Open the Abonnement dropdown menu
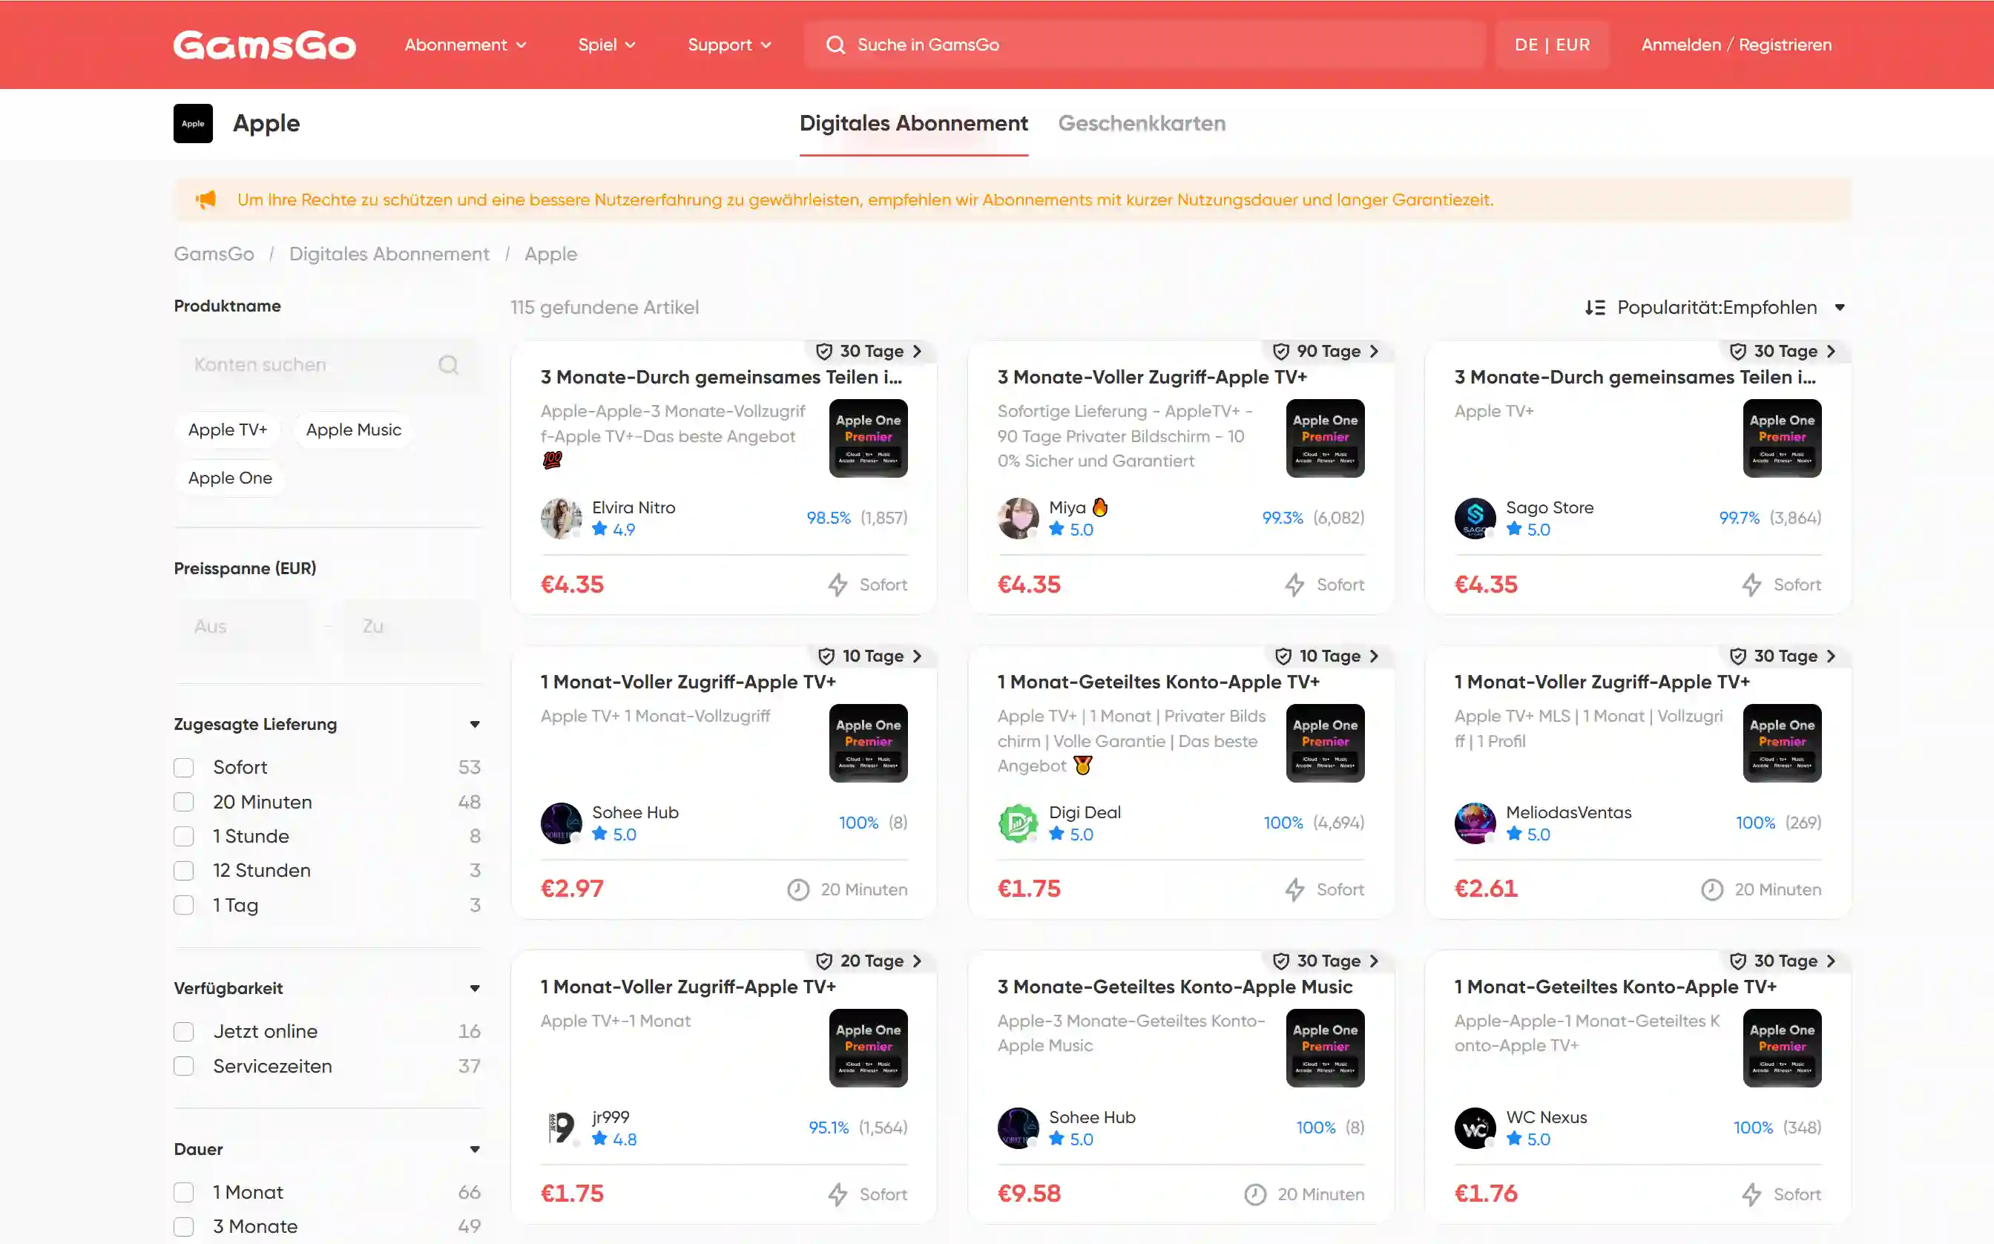Image resolution: width=1994 pixels, height=1244 pixels. point(466,45)
